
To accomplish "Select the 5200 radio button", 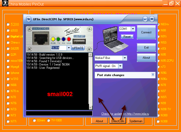I will pyautogui.click(x=8, y=25).
